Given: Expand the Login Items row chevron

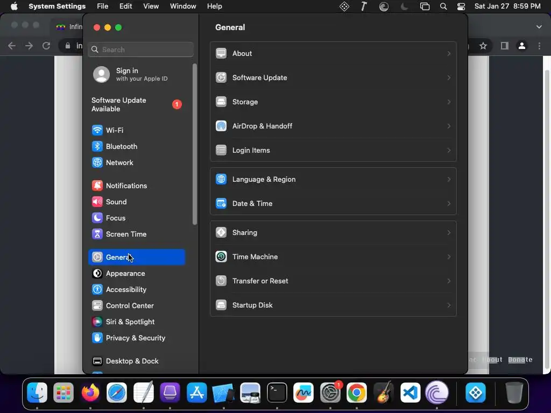Looking at the screenshot, I should (449, 151).
